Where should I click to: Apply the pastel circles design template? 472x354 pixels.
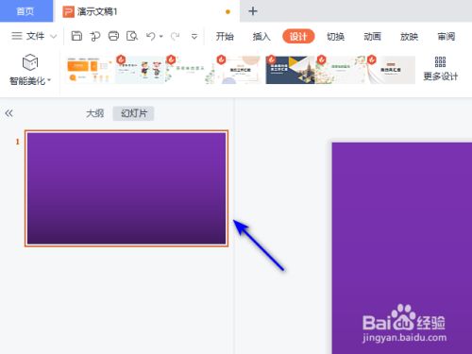click(x=241, y=70)
